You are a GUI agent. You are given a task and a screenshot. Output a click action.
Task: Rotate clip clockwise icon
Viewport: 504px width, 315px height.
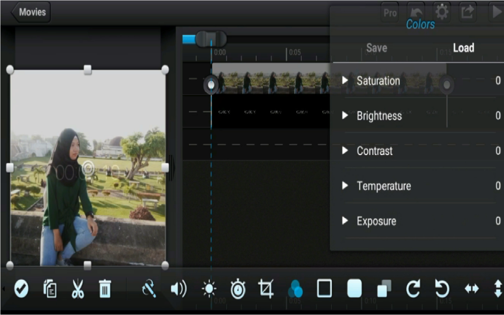(x=413, y=288)
